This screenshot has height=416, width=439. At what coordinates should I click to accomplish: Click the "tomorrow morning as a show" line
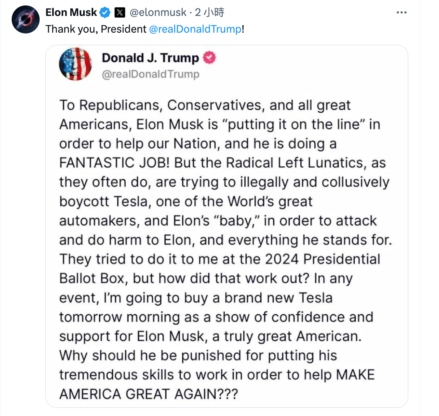tap(216, 317)
